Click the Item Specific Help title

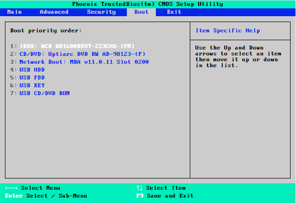point(228,31)
